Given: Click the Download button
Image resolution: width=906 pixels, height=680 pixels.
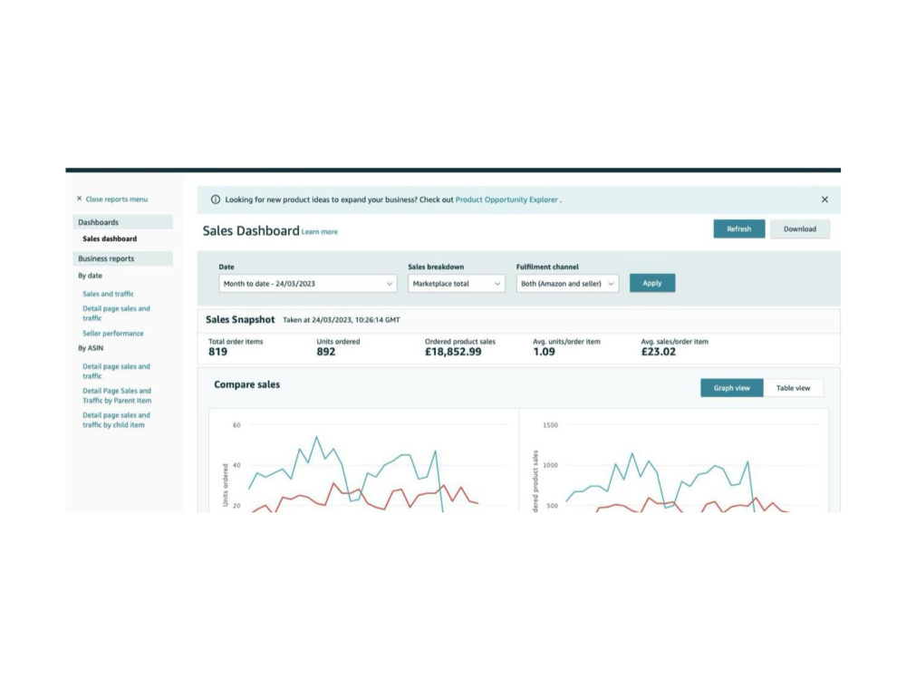Looking at the screenshot, I should [800, 229].
